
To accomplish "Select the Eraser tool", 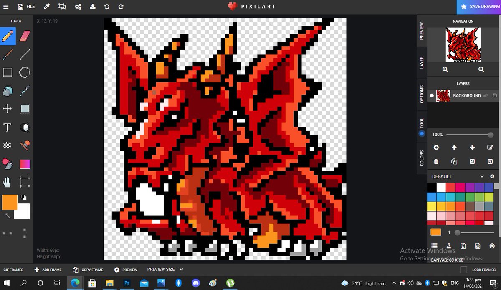I will [x=25, y=36].
